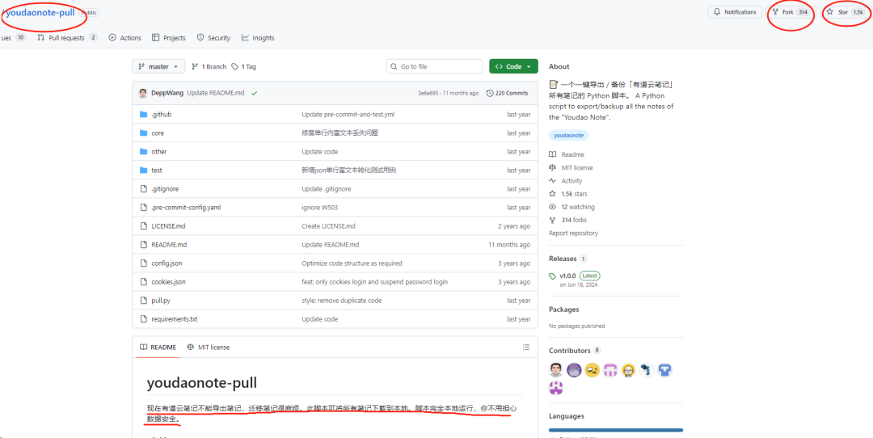View 1.5k stars in About
The width and height of the screenshot is (873, 438).
pyautogui.click(x=568, y=194)
